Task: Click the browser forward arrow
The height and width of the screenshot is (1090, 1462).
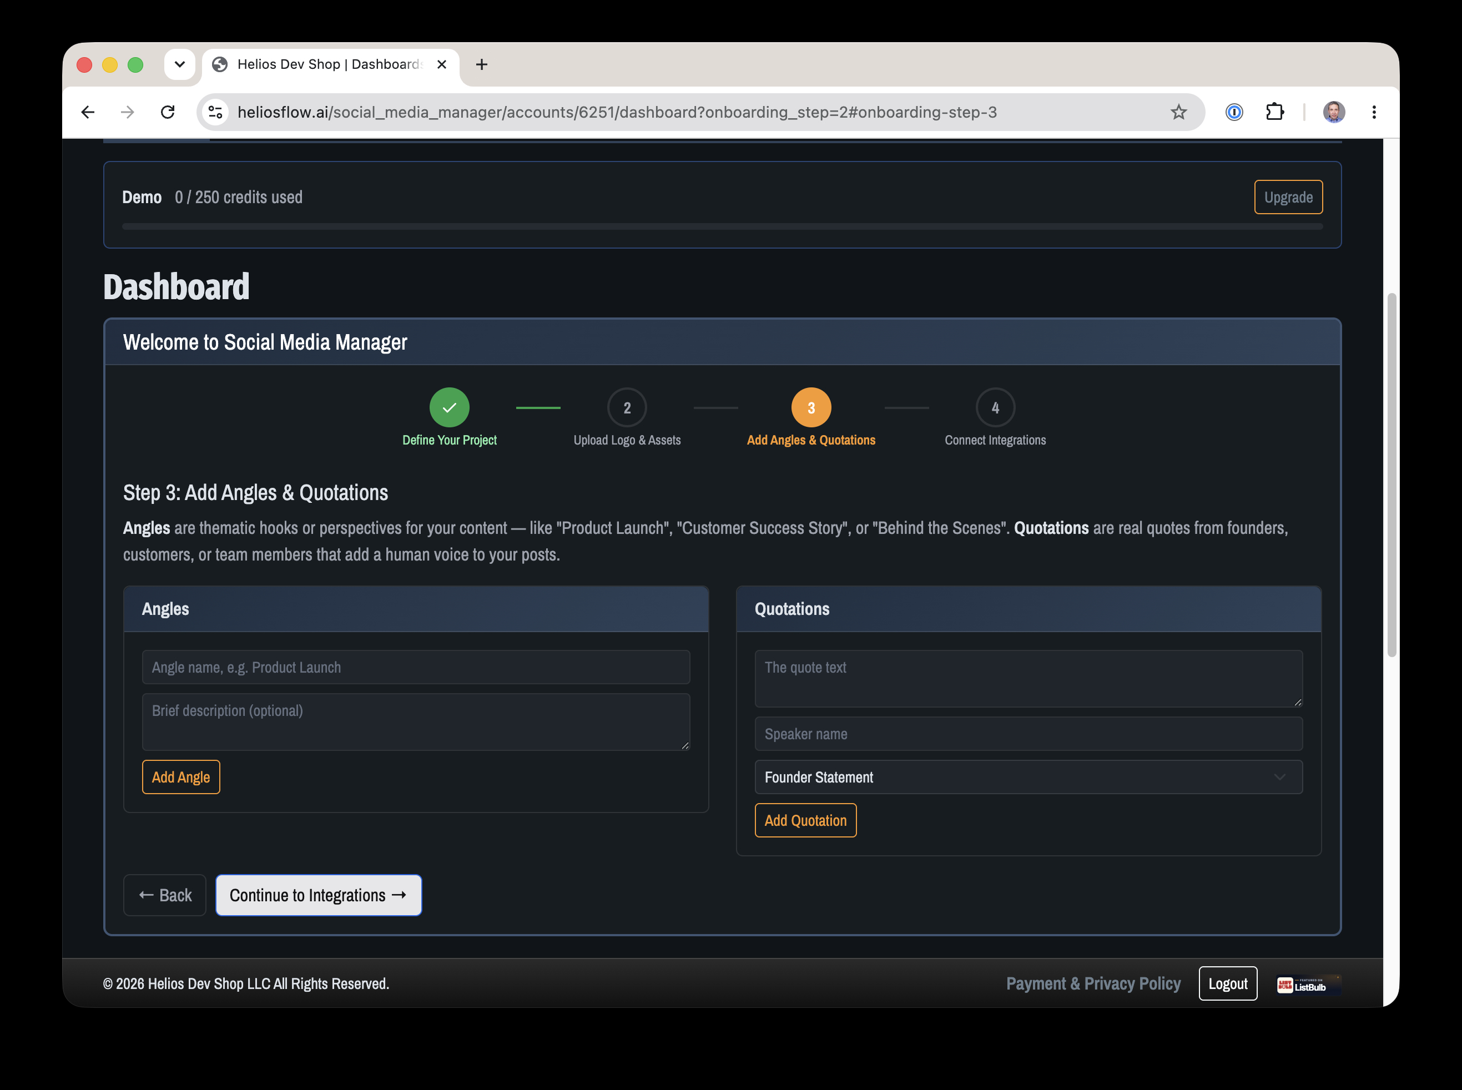Action: tap(127, 112)
